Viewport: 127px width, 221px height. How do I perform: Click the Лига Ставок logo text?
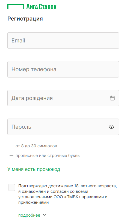[x=42, y=7]
